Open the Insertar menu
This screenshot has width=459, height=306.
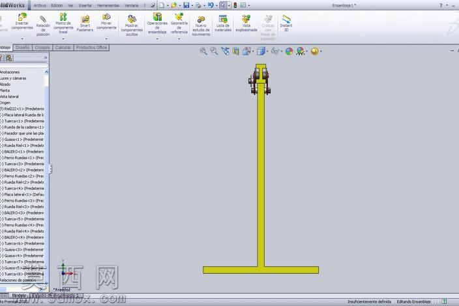tap(85, 6)
